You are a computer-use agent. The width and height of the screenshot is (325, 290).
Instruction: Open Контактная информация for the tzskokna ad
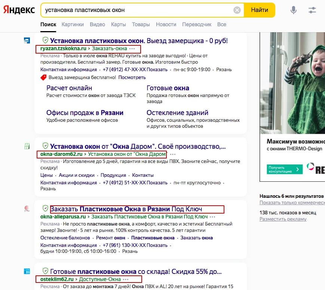coord(68,70)
